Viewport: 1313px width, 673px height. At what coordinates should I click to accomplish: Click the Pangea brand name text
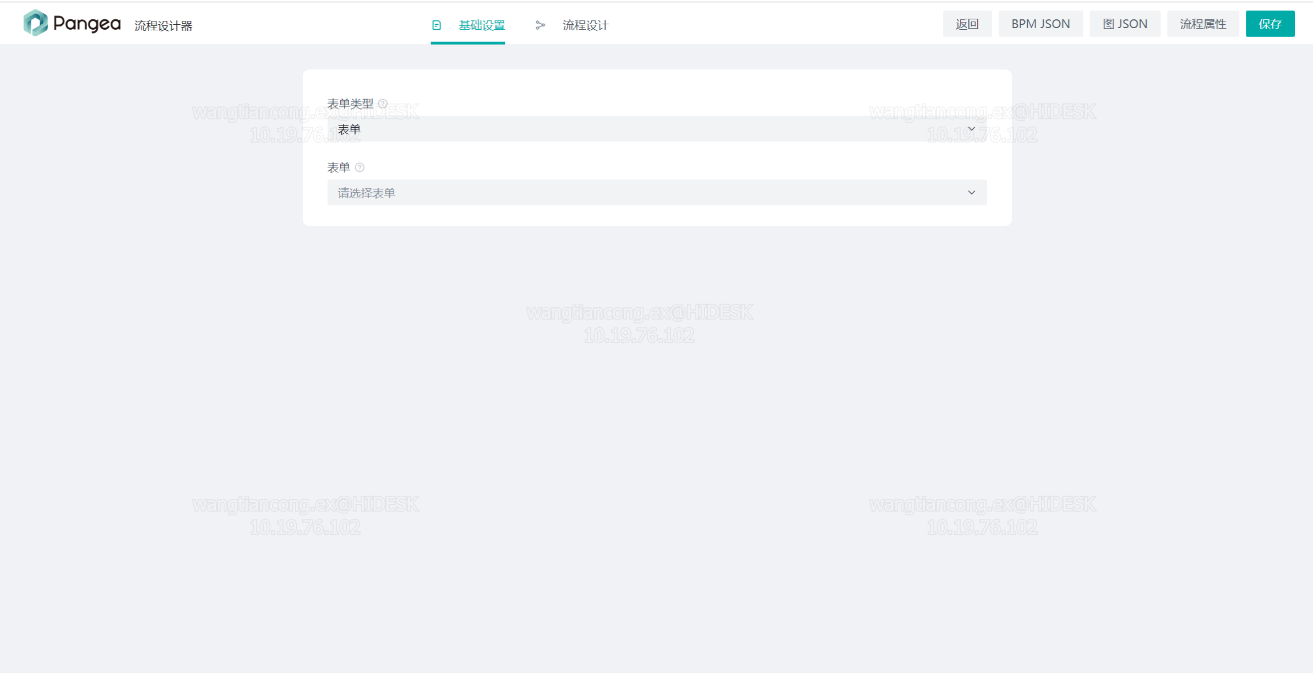click(87, 24)
